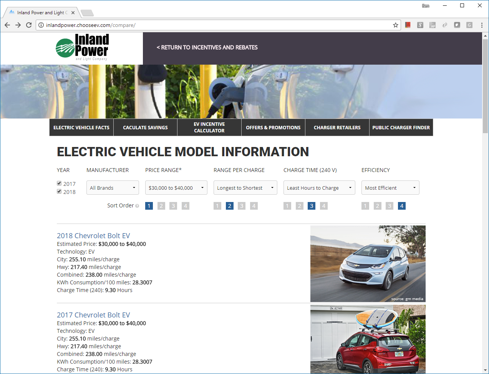Click the blue 2018 Bolt EV photo
This screenshot has width=489, height=374.
[x=368, y=264]
